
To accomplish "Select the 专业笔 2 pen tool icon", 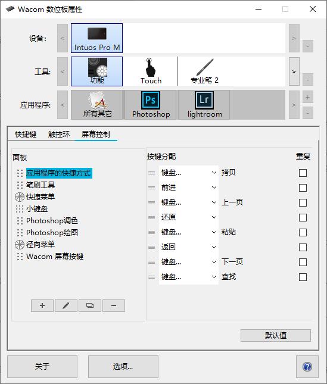I will click(x=204, y=71).
